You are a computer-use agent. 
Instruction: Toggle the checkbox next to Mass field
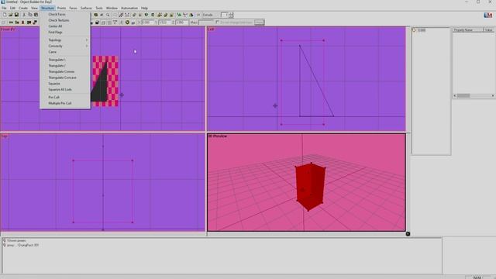point(217,22)
